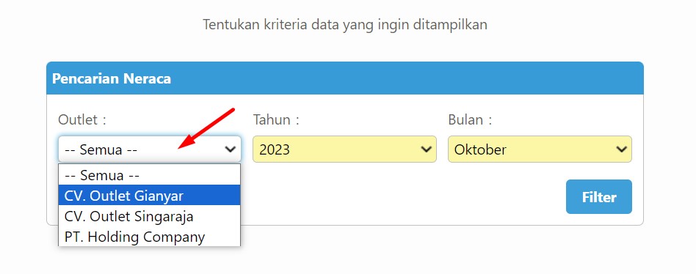Choose CV. Outlet Singaraja from the list
696x274 pixels.
(x=149, y=216)
